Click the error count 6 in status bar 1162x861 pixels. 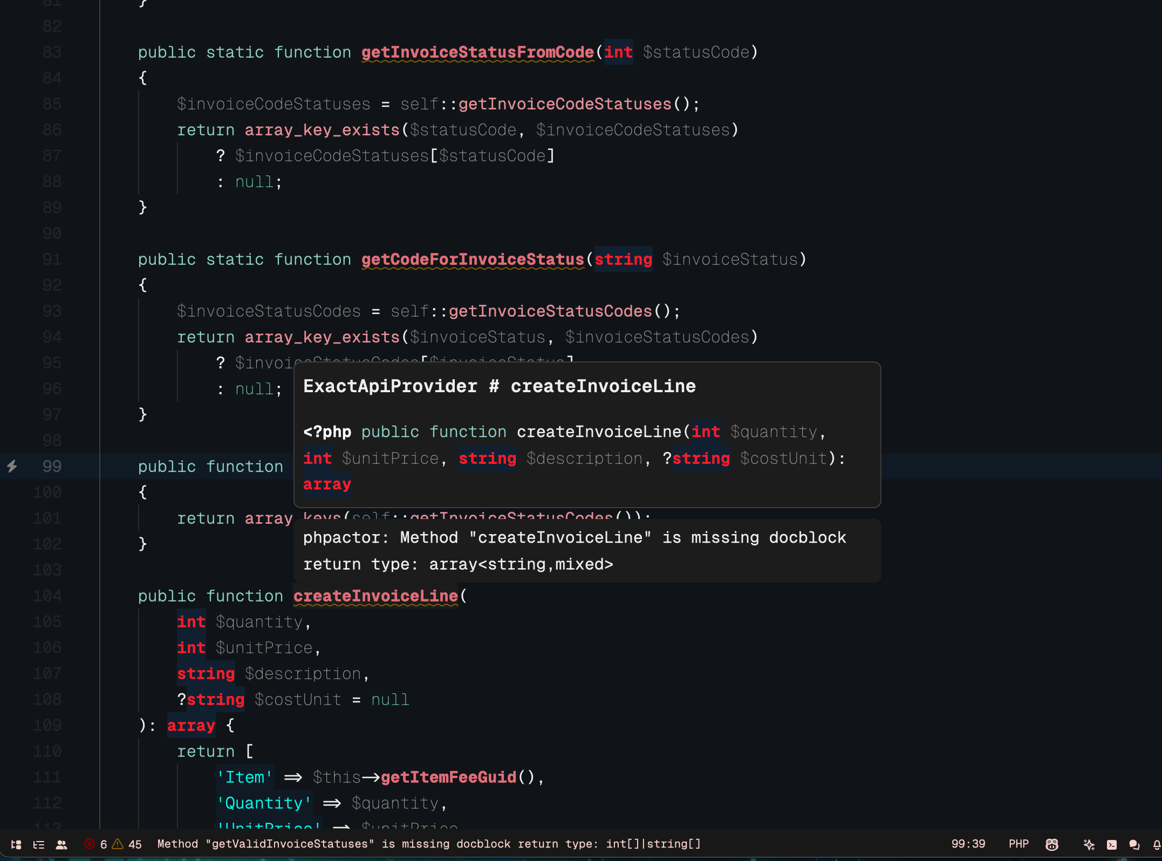pyautogui.click(x=104, y=844)
